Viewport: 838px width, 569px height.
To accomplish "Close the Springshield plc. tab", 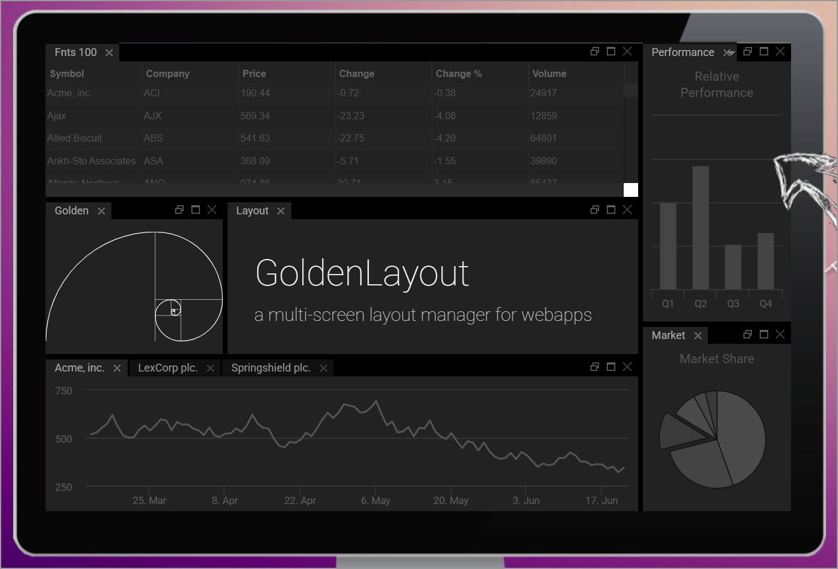I will coord(323,368).
